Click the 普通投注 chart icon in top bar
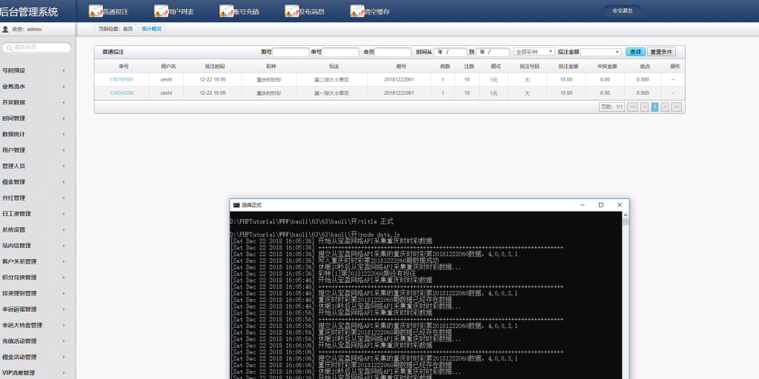 click(x=96, y=11)
